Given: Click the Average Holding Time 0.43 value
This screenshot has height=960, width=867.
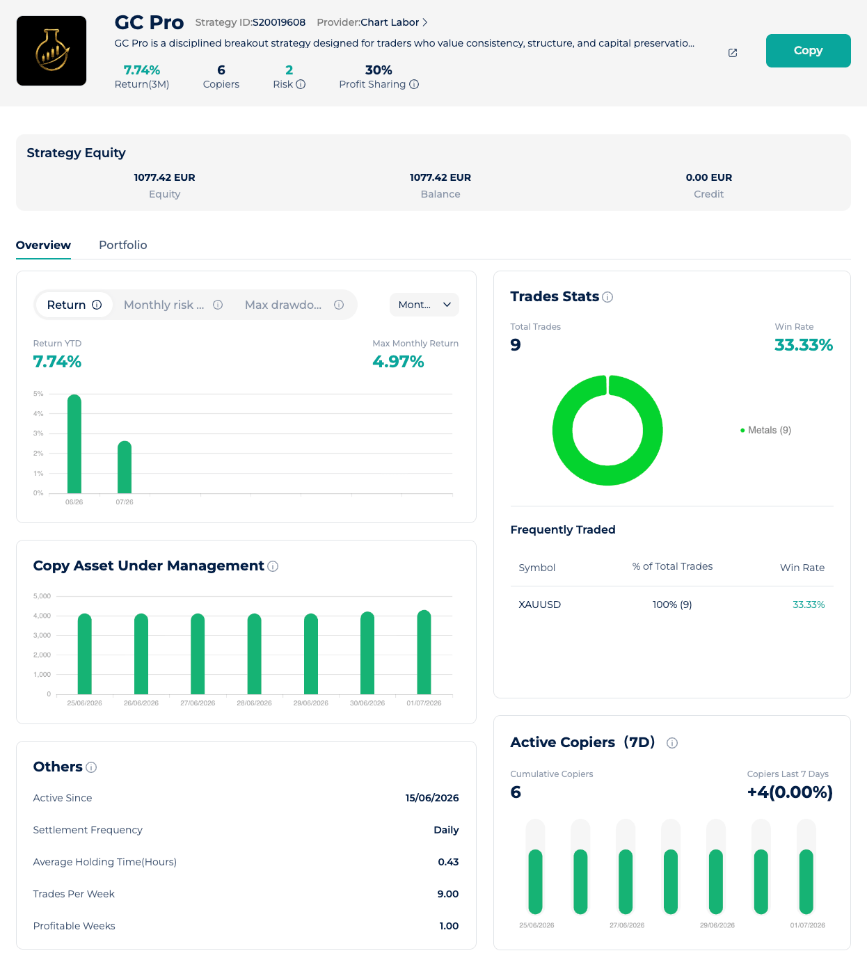Looking at the screenshot, I should click(x=448, y=862).
